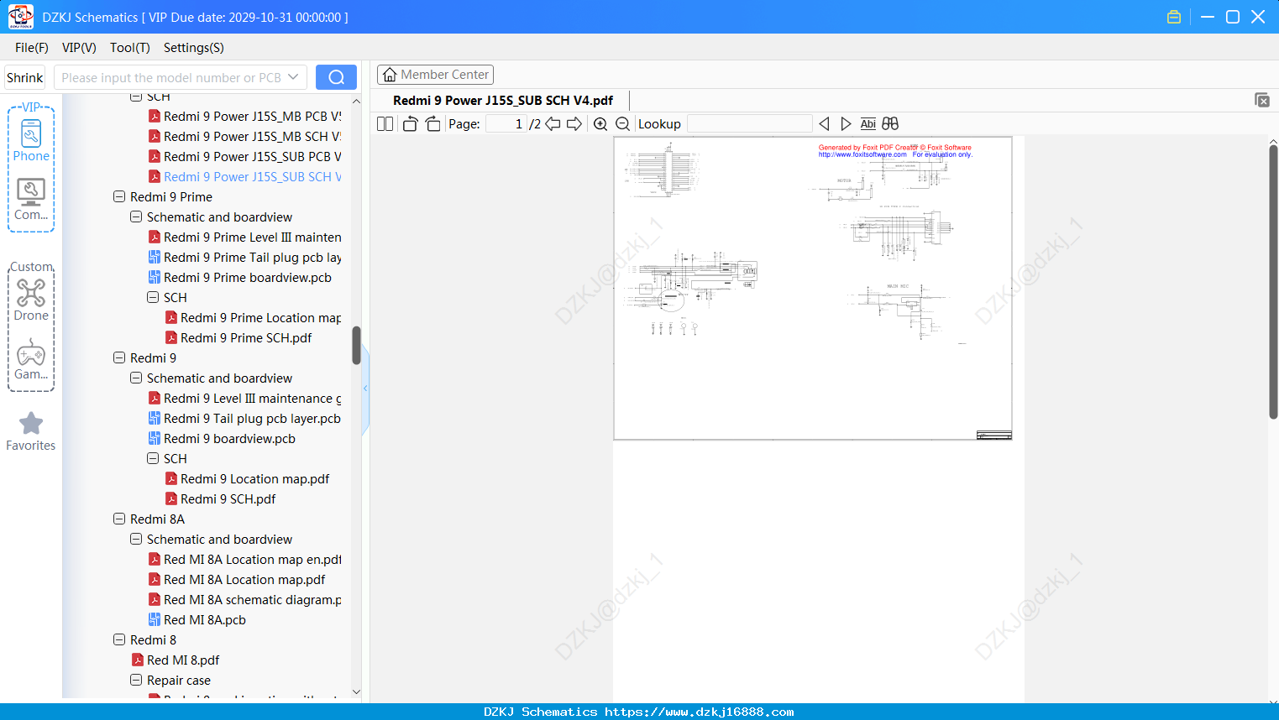Open the Computer category in sidebar
The height and width of the screenshot is (720, 1279).
point(31,200)
